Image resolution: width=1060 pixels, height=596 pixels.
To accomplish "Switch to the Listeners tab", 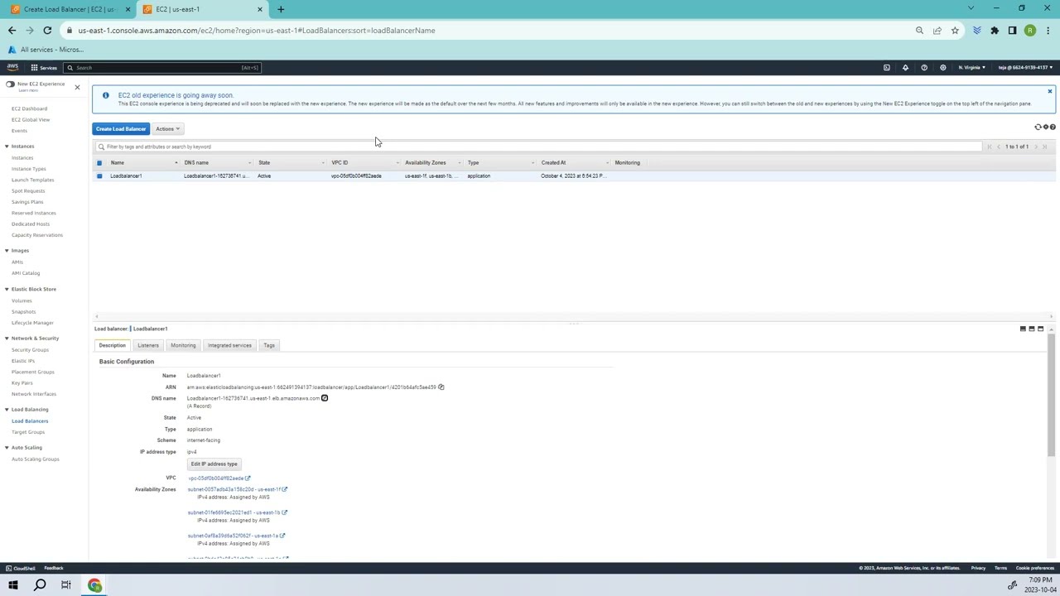I will [x=148, y=345].
